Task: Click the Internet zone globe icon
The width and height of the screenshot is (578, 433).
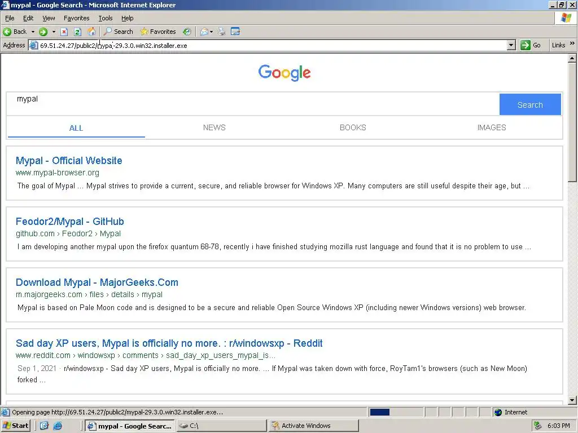Action: coord(498,412)
